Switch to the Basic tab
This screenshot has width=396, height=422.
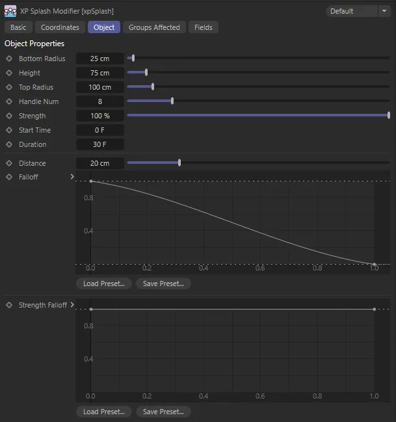tap(18, 27)
